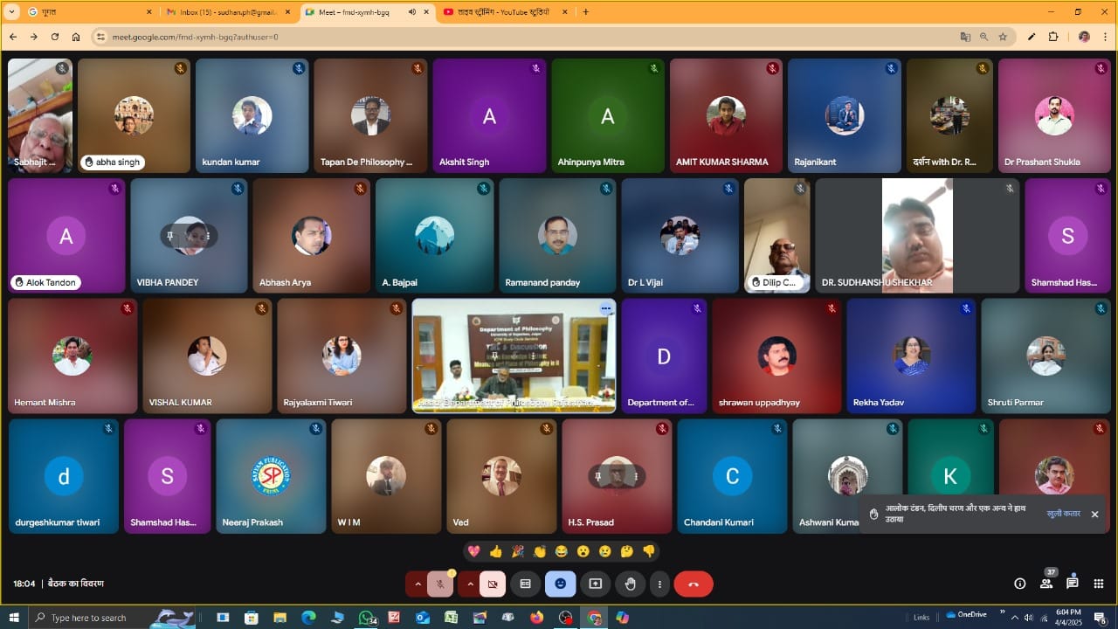The image size is (1118, 629).
Task: Expand audio settings arrow beside microphone
Action: tap(418, 584)
